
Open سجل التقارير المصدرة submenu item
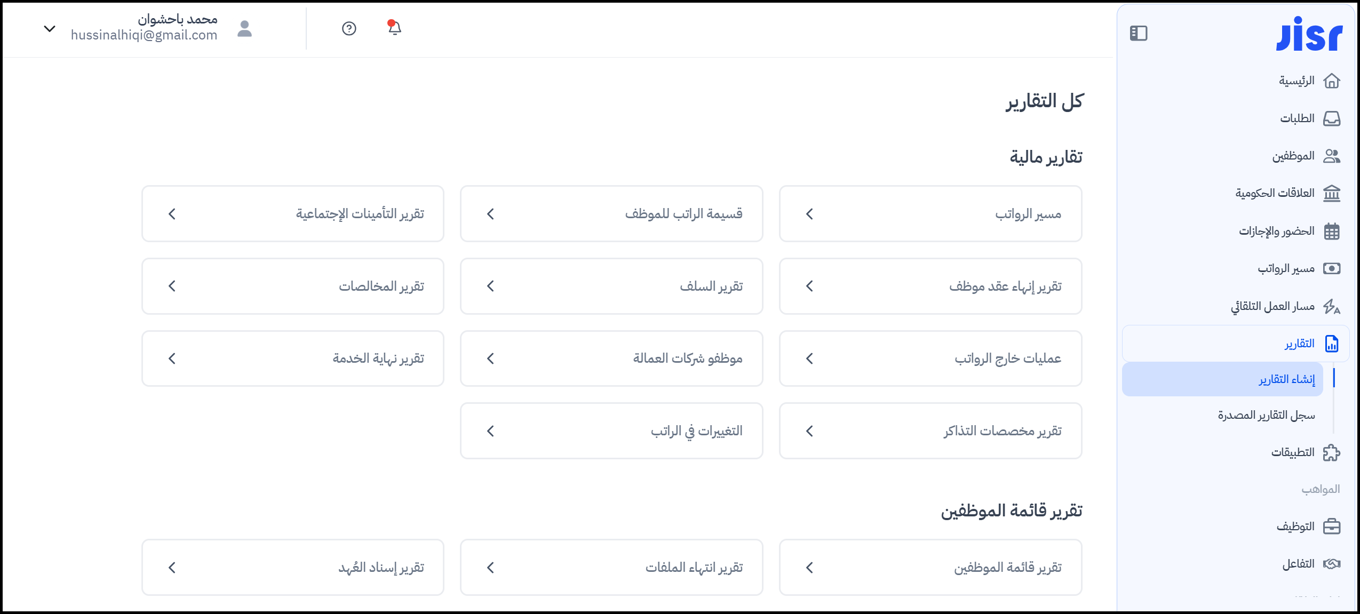1266,416
